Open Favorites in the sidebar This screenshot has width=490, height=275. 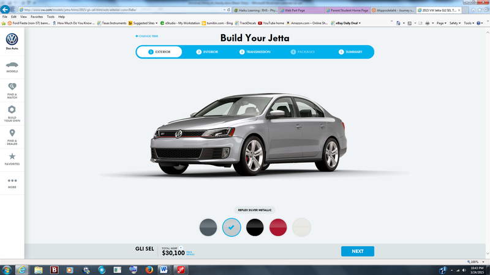12,159
